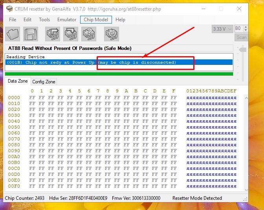This screenshot has height=210, width=264.
Task: Switch to the Config Zone tab
Action: coord(44,82)
